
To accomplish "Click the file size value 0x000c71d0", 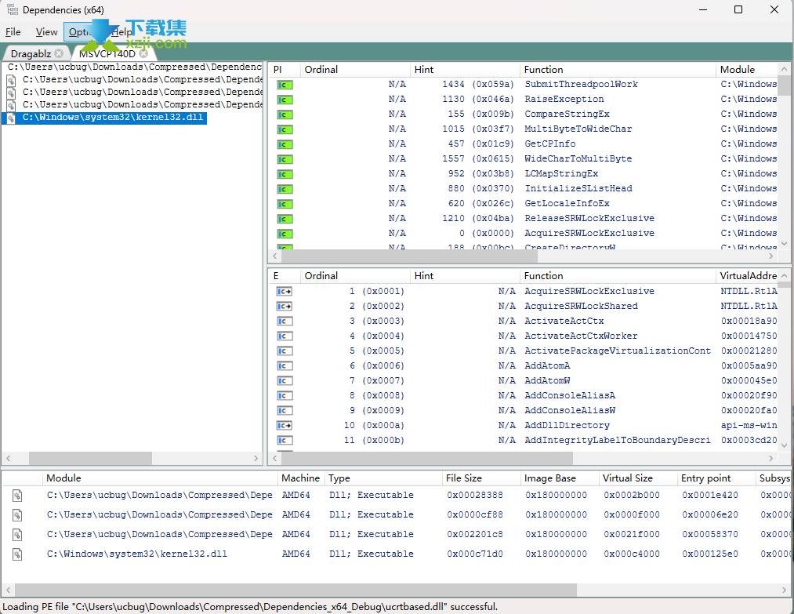I will click(x=475, y=554).
